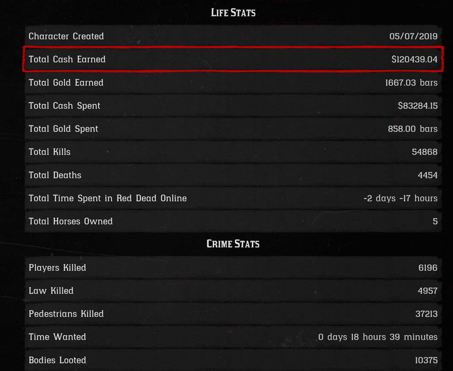Click the Life Stats section heading

(x=233, y=13)
